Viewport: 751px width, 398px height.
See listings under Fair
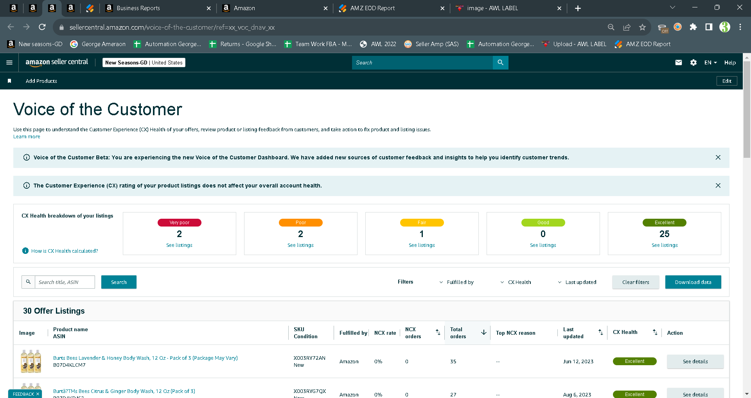(x=422, y=245)
